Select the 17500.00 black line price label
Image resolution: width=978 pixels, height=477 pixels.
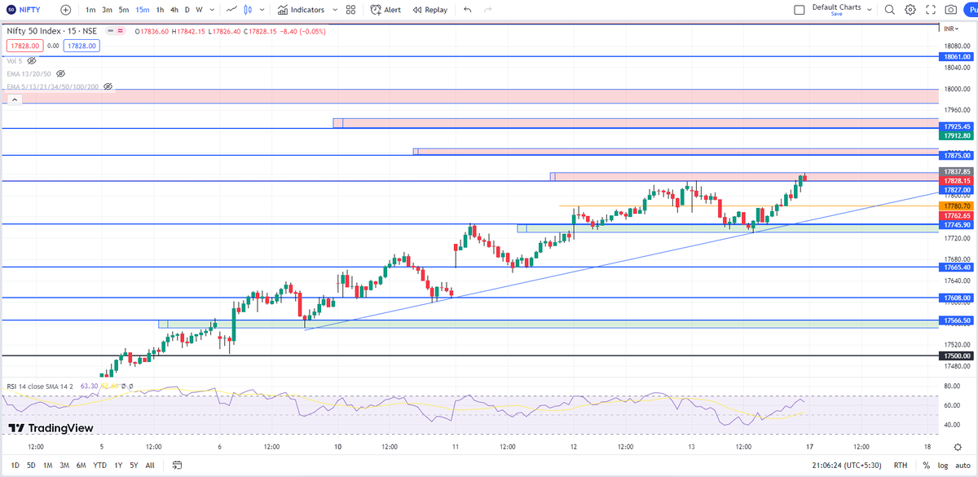click(956, 356)
